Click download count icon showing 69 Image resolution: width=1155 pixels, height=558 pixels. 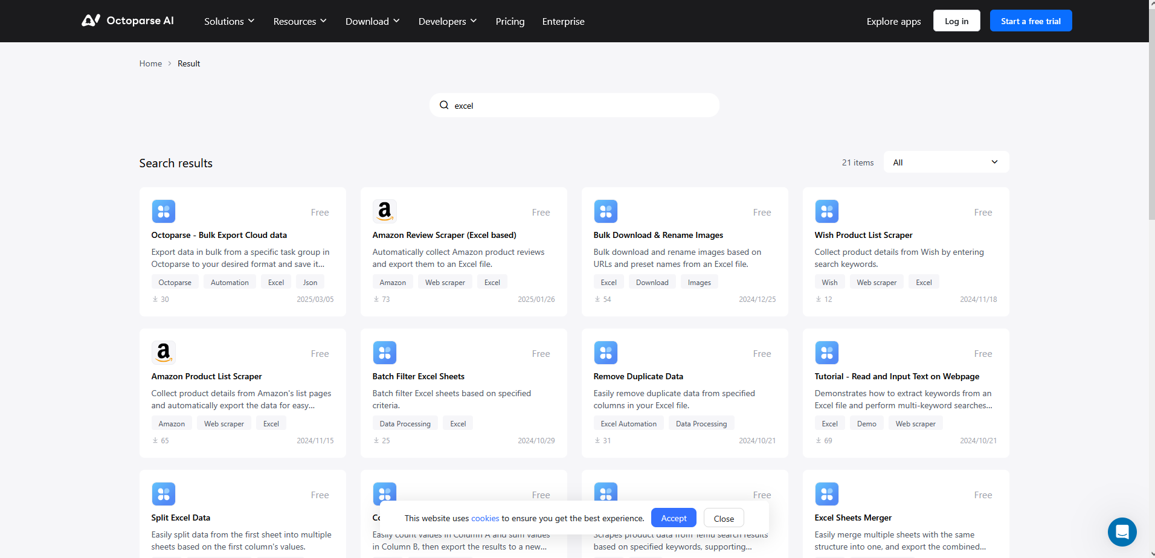point(819,440)
